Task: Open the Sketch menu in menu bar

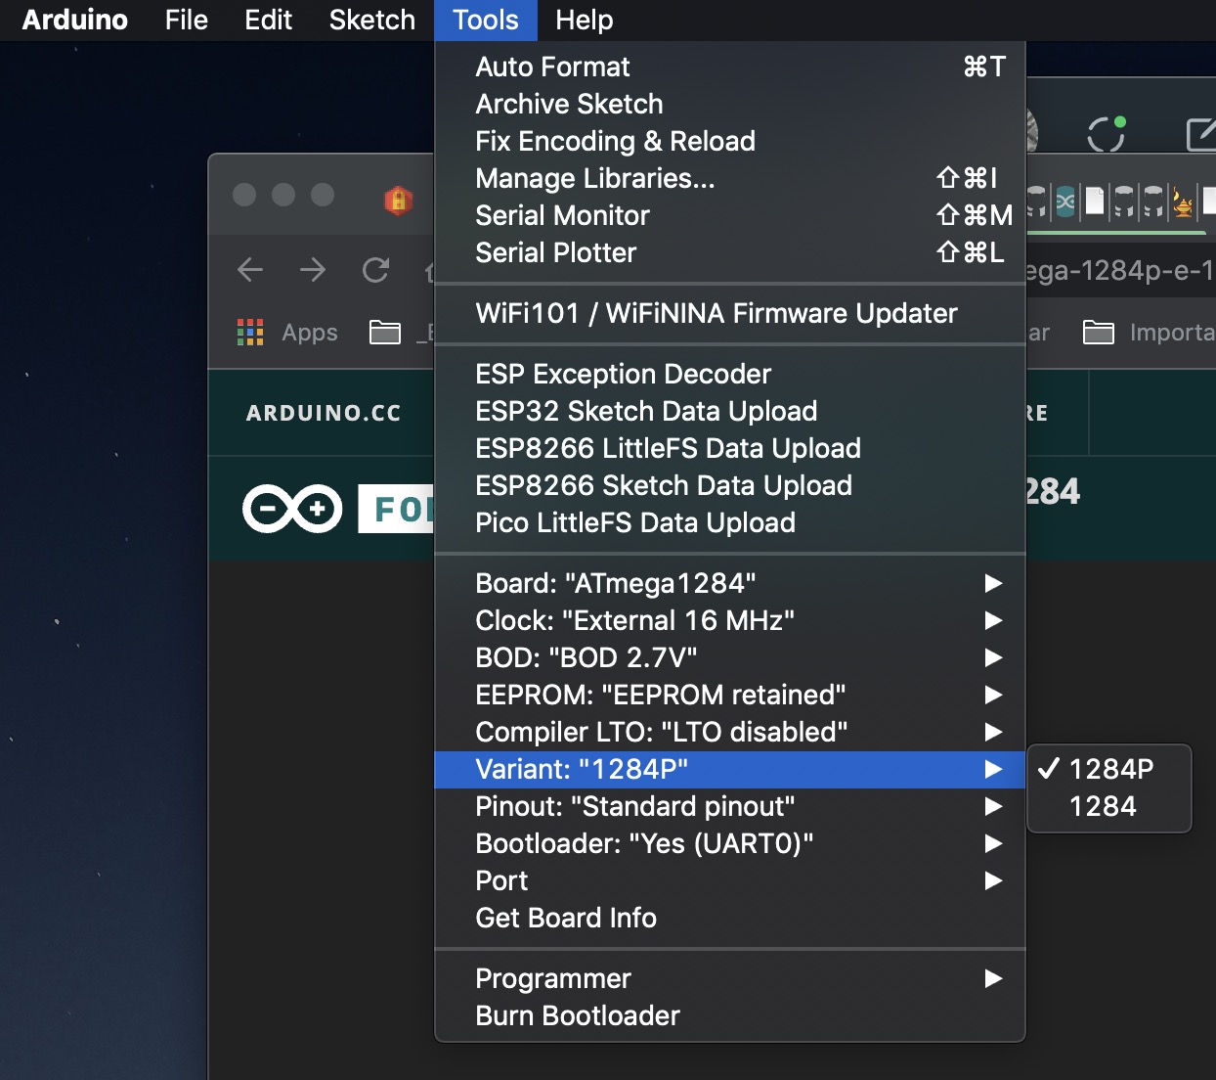Action: (371, 20)
